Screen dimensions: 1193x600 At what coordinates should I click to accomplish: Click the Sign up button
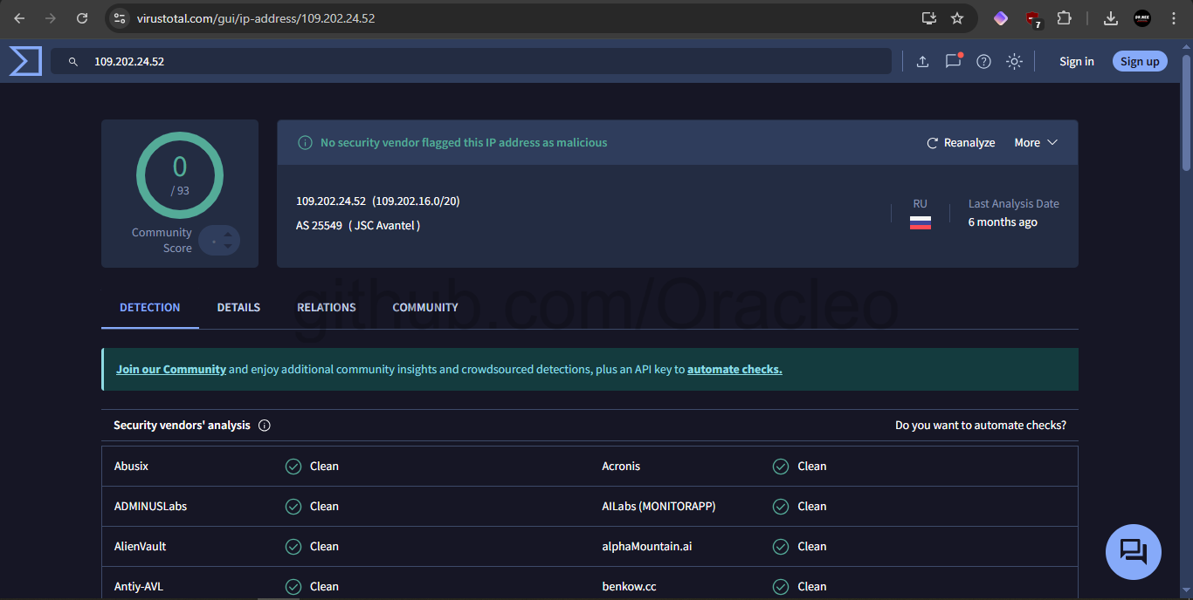coord(1140,61)
